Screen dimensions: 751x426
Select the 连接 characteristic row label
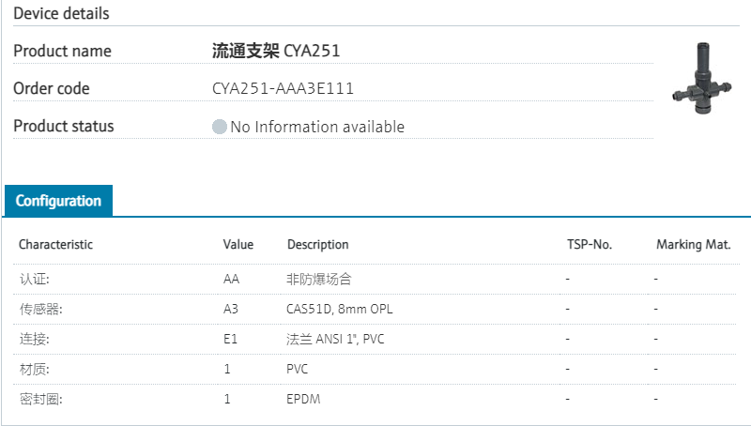point(35,339)
